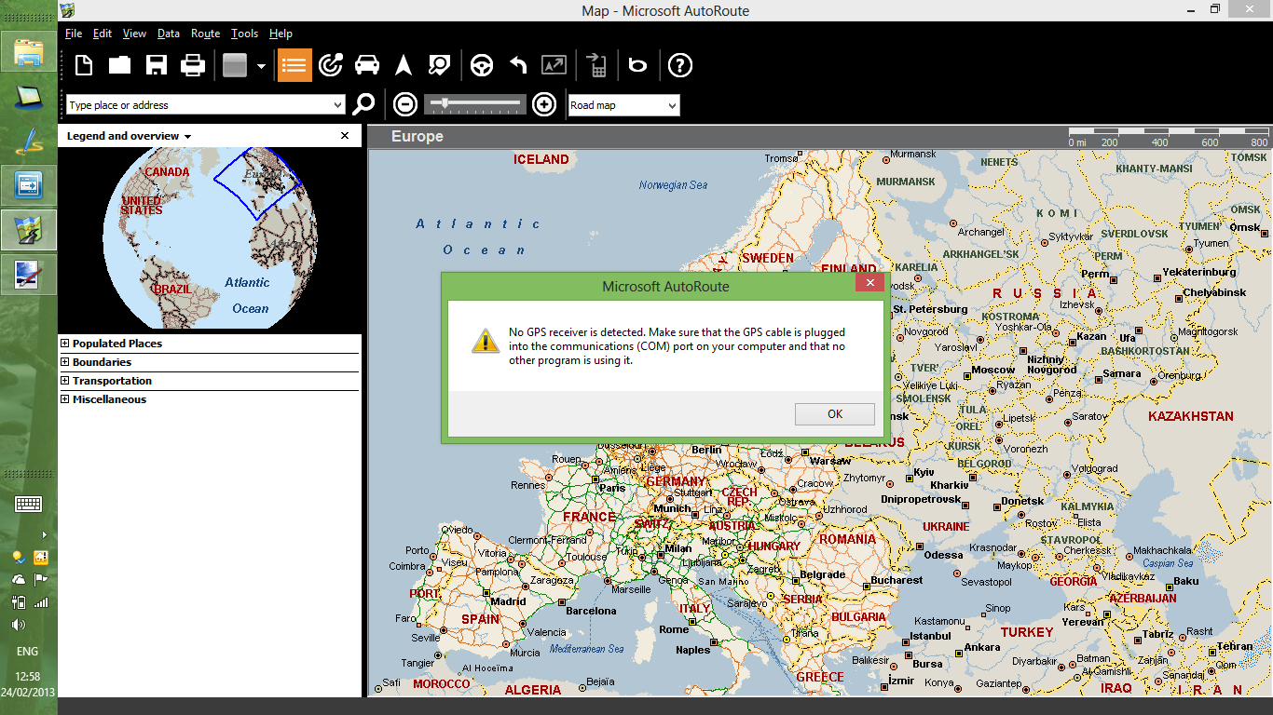Click the GPS navigation arrow icon
Screen dimensions: 1273x715
404,65
